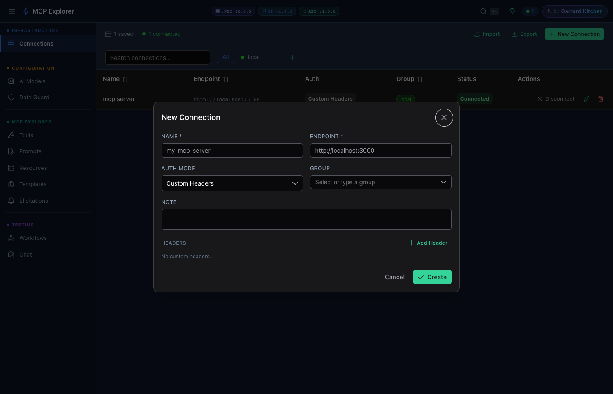Switch theme using the palette icon

point(512,11)
